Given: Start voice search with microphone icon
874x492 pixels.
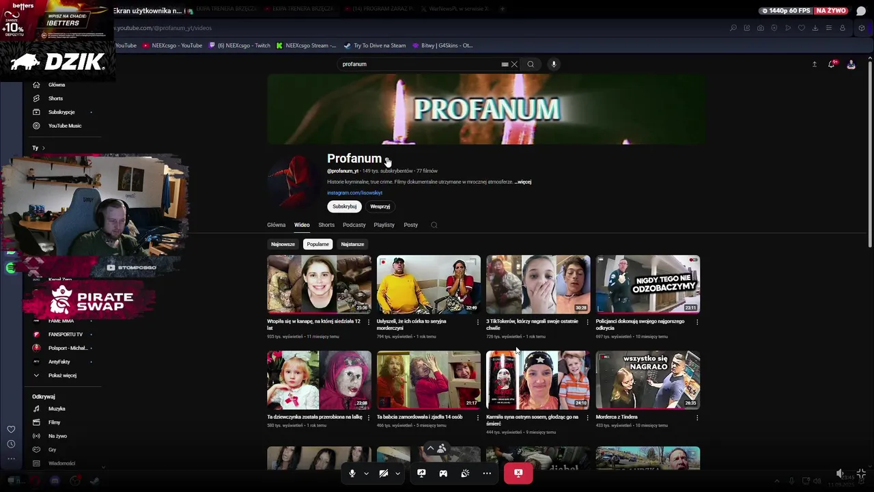Looking at the screenshot, I should point(554,64).
